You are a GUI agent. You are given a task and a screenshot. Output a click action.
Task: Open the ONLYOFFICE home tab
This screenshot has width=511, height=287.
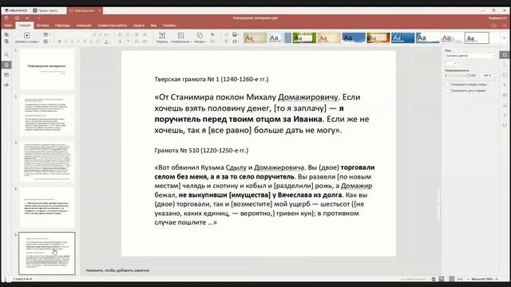point(16,10)
